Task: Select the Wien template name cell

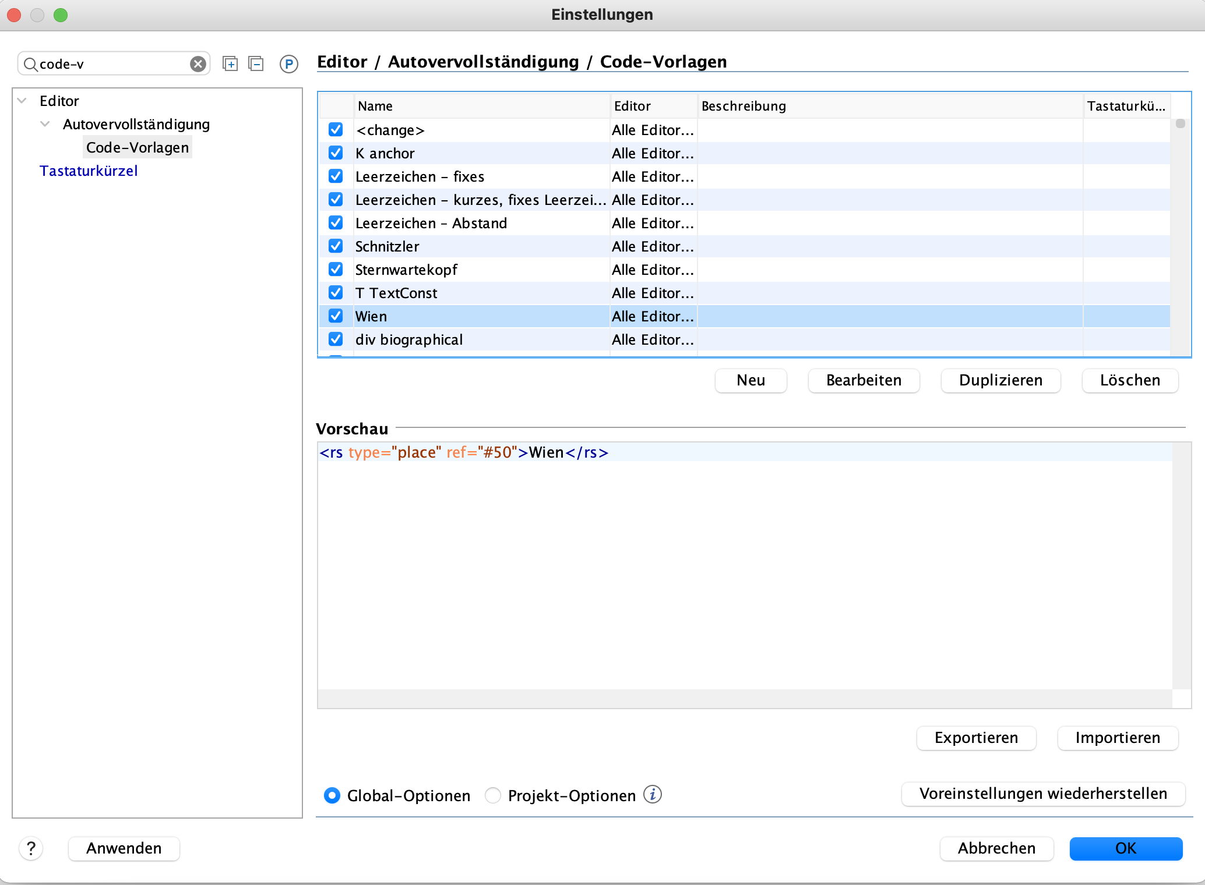Action: pos(482,316)
